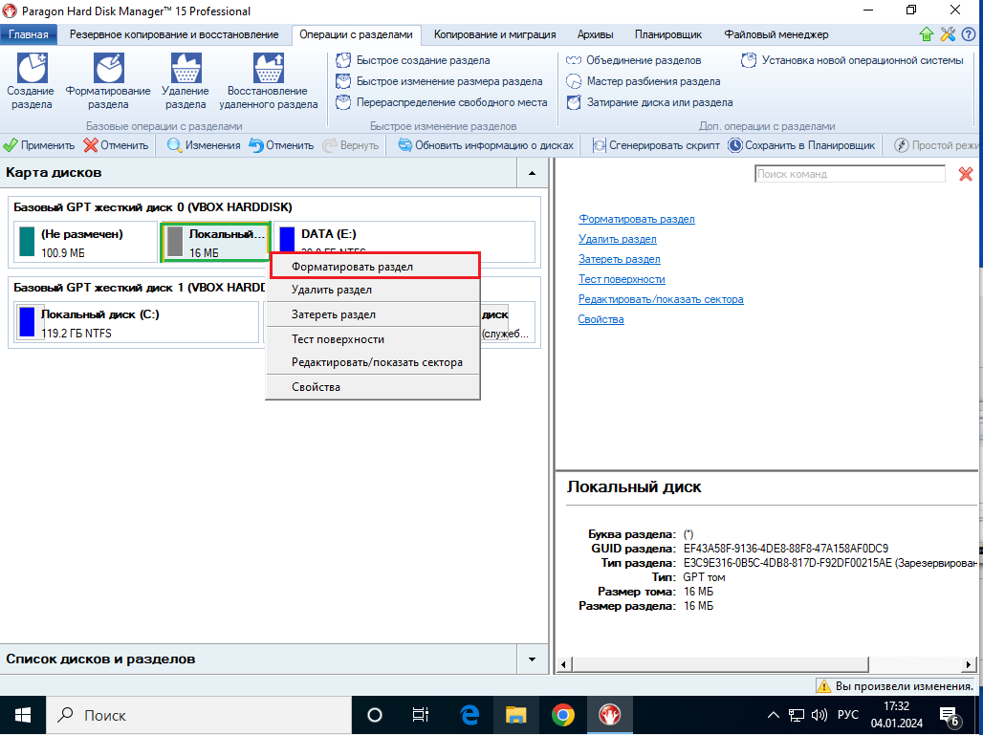This screenshot has width=983, height=735.
Task: Expand the Список дисков и разделов panel
Action: (x=533, y=659)
